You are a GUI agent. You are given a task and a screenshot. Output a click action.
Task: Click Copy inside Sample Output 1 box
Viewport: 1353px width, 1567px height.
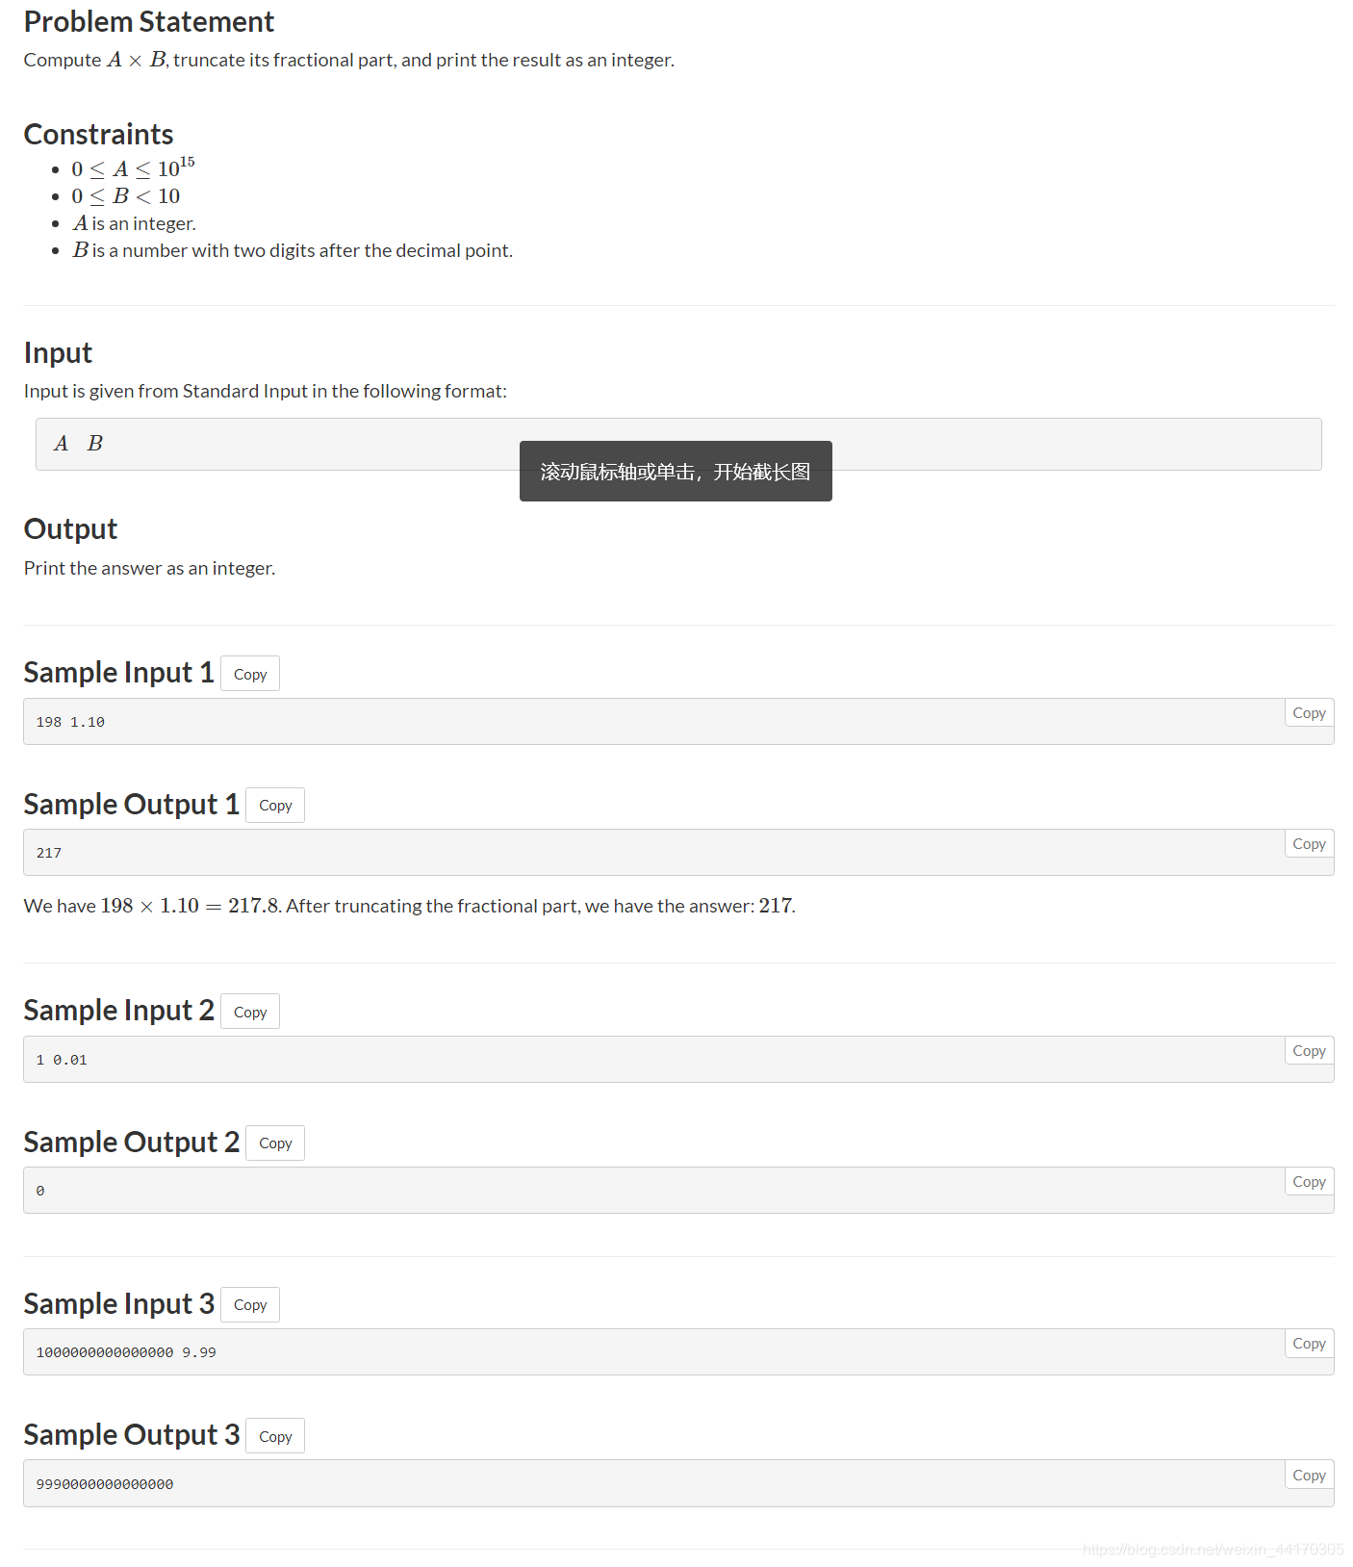tap(1309, 844)
